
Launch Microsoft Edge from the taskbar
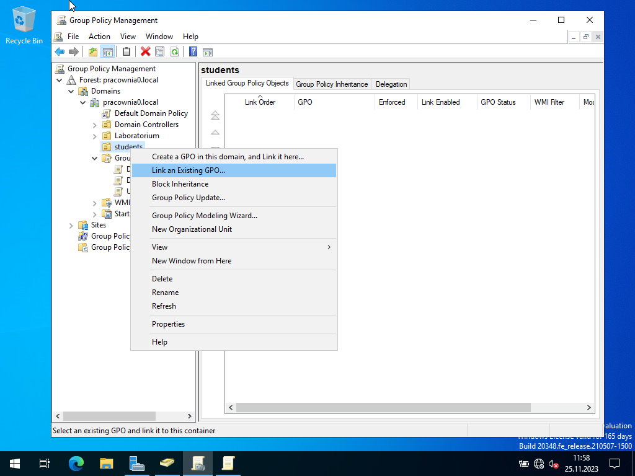76,463
